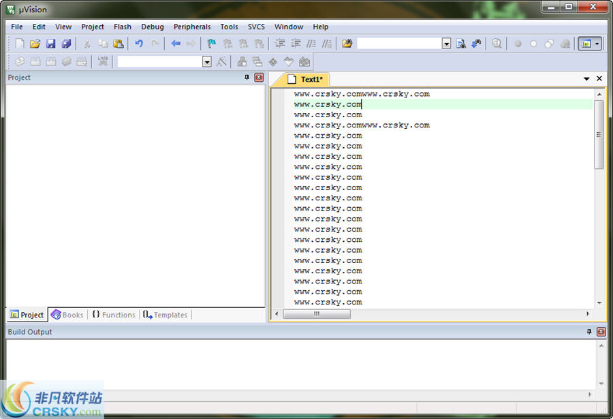The height and width of the screenshot is (419, 613).
Task: Paste from clipboard via the toolbar icon
Action: point(119,44)
